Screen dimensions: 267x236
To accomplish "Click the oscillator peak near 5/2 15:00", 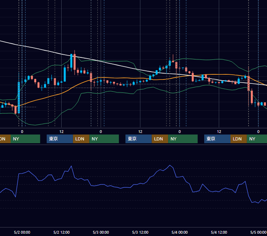I will 71,166.
